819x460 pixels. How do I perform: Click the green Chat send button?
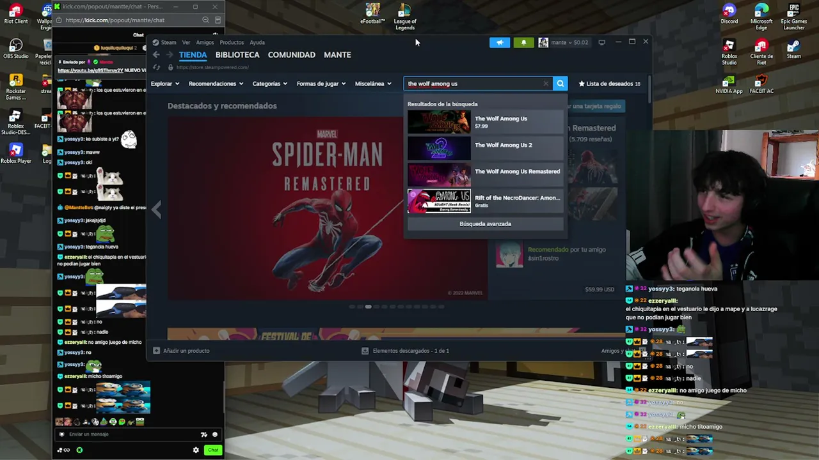(213, 450)
